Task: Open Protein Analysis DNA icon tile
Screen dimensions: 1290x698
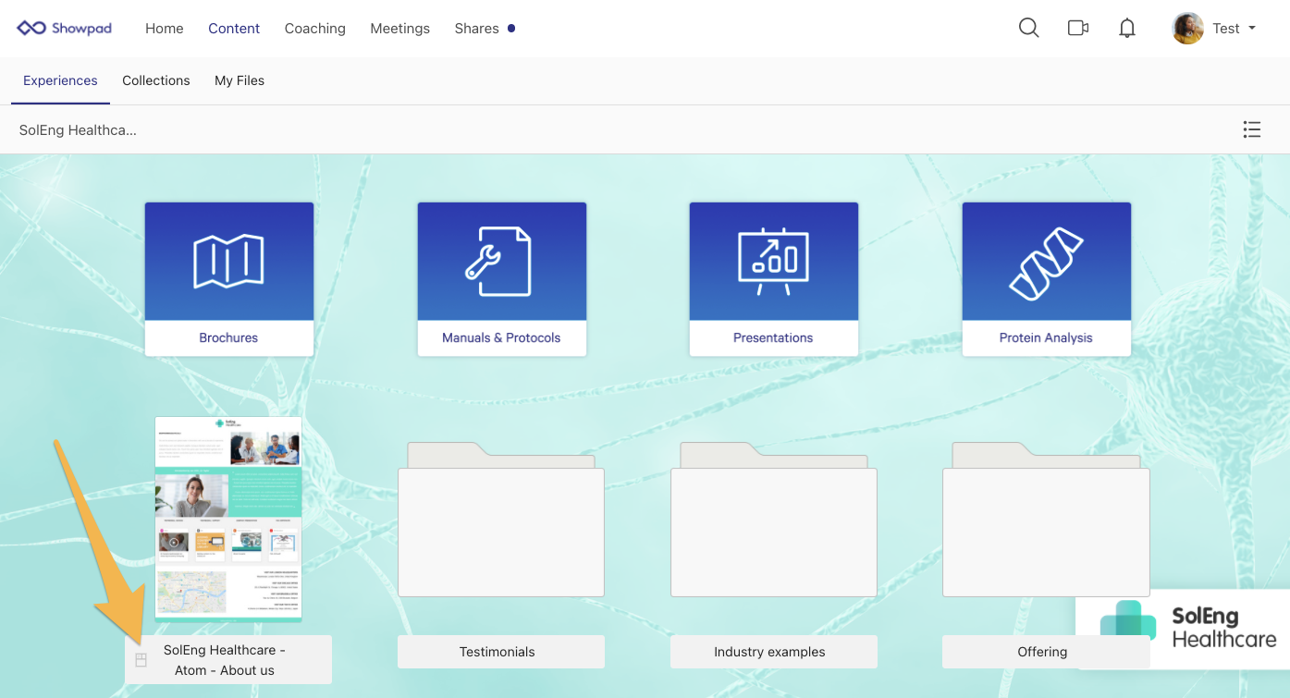Action: coord(1046,262)
